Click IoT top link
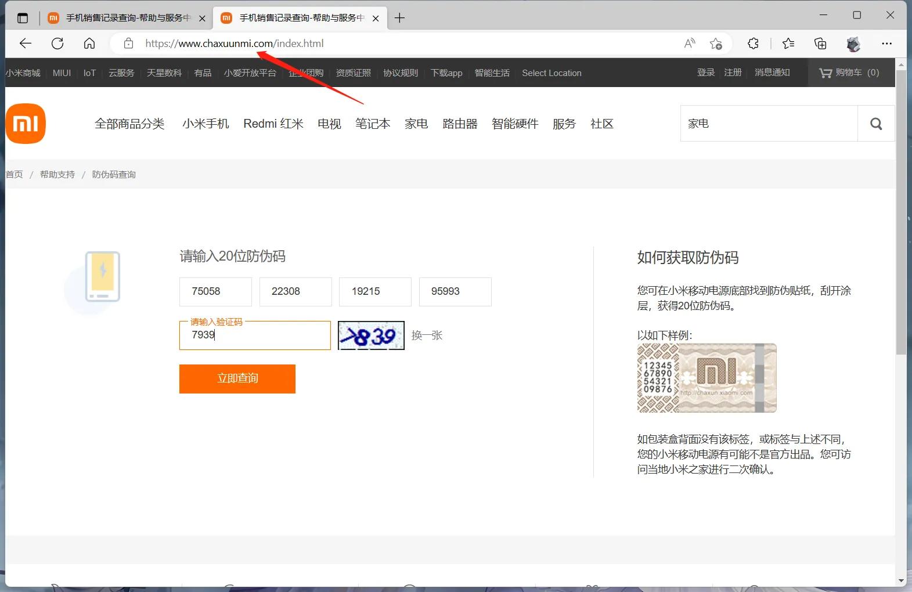Image resolution: width=912 pixels, height=592 pixels. 89,73
